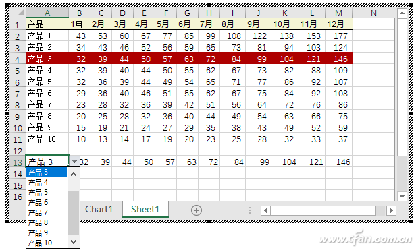The image size is (416, 250).
Task: Select row 13 header
Action: (18, 162)
